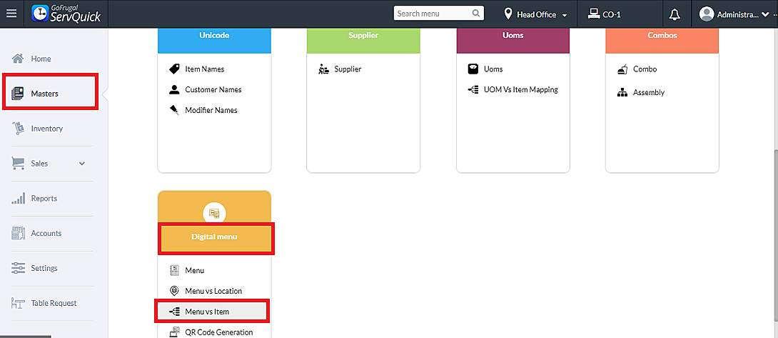Viewport: 778px width, 338px height.
Task: Click the Reports bar chart icon
Action: click(x=18, y=199)
